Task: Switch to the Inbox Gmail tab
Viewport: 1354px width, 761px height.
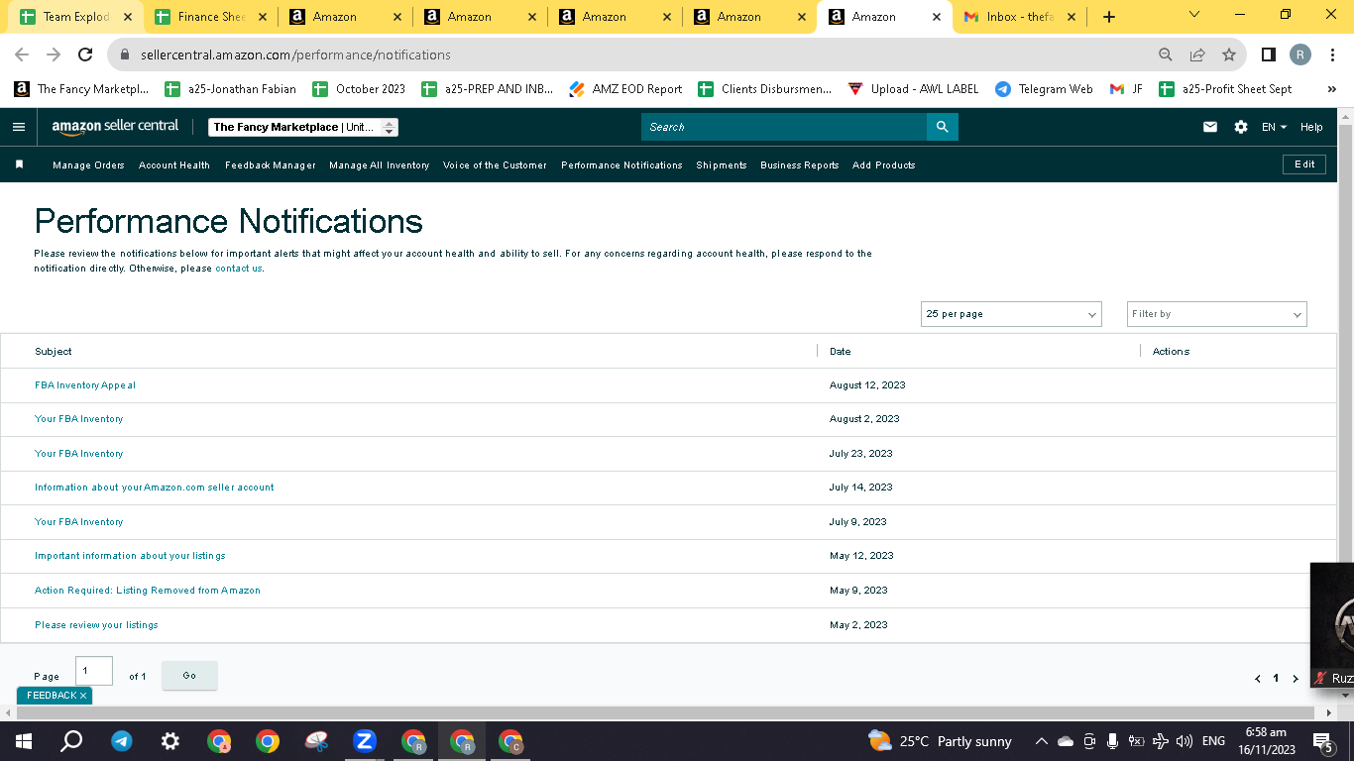Action: (1020, 17)
